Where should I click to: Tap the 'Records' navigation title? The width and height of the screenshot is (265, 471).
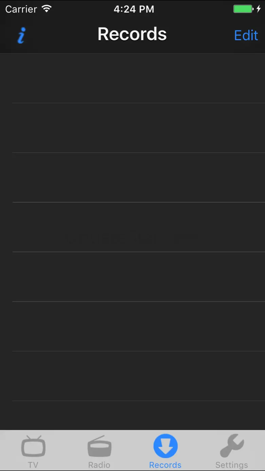pos(132,34)
